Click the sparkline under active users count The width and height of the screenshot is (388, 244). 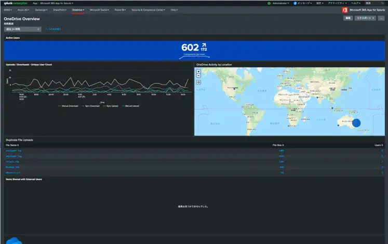[x=194, y=57]
